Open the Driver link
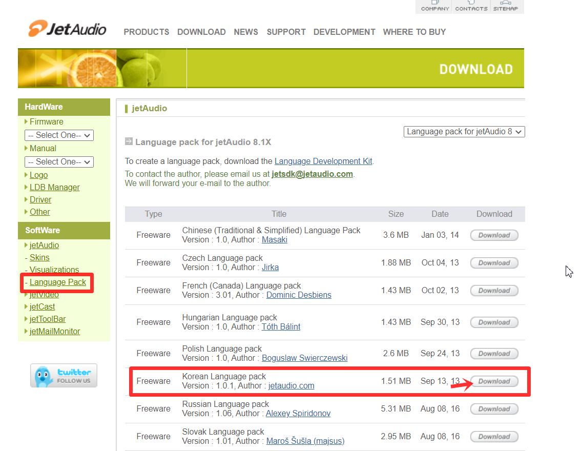The height and width of the screenshot is (451, 582). coord(40,199)
